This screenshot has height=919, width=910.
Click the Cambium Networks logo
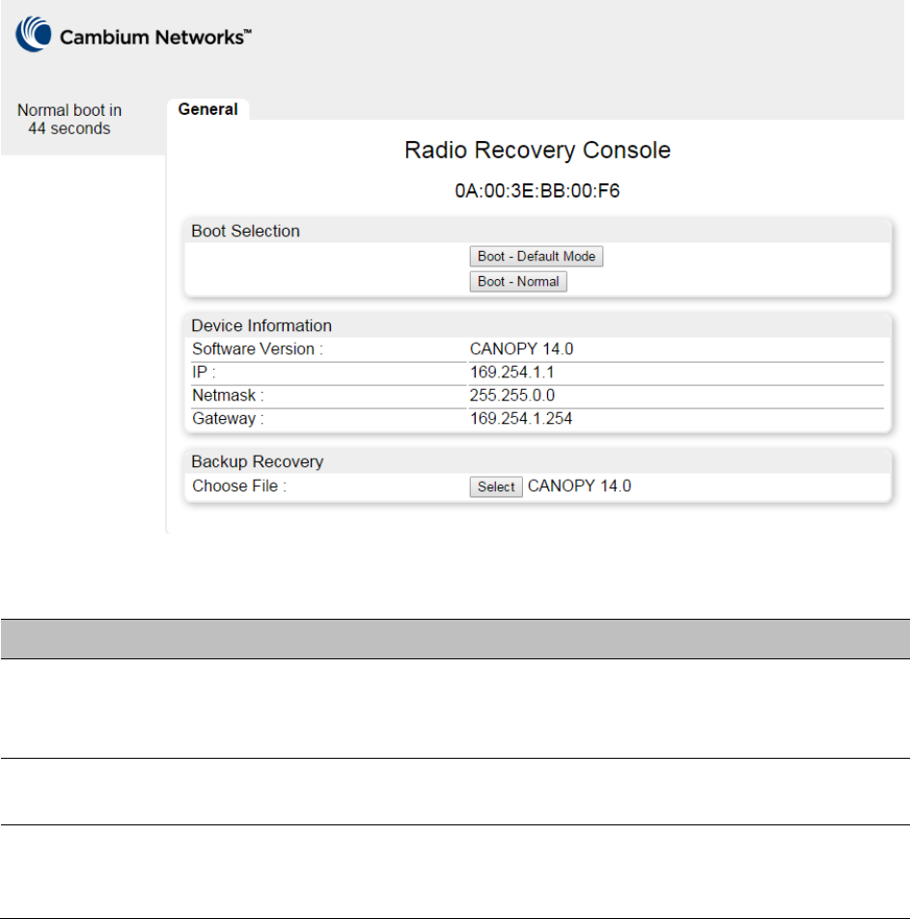133,35
